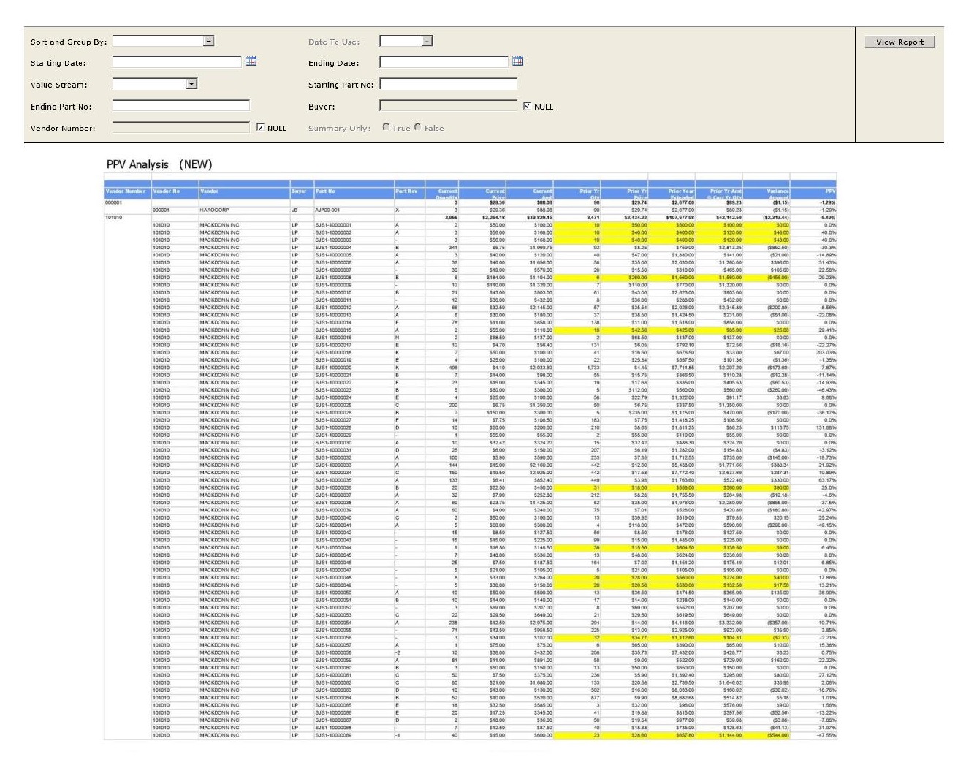Click the 1,733 prior year quantity cell
The height and width of the screenshot is (784, 977).
[593, 368]
